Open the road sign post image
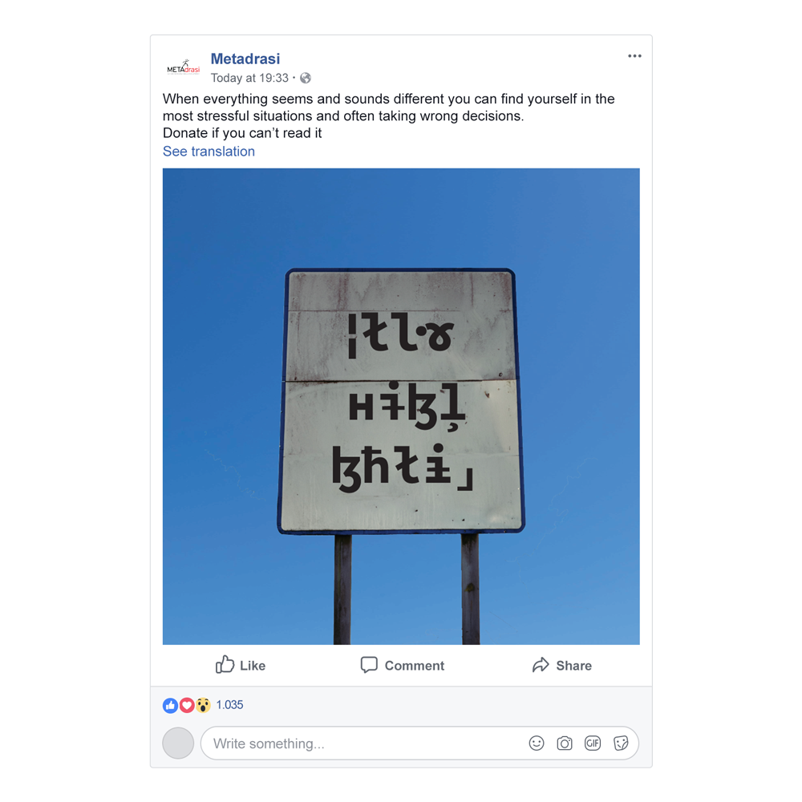Viewport: 802px width, 802px height. tap(401, 406)
